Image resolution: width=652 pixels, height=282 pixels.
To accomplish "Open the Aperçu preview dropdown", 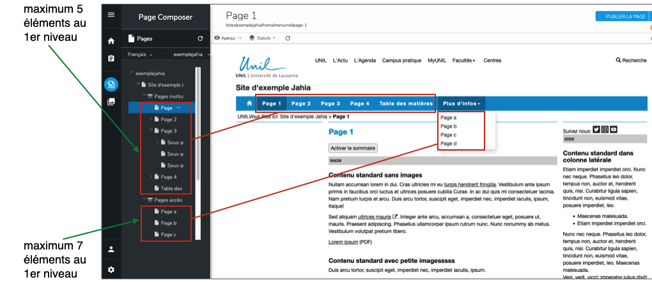I will pyautogui.click(x=228, y=38).
